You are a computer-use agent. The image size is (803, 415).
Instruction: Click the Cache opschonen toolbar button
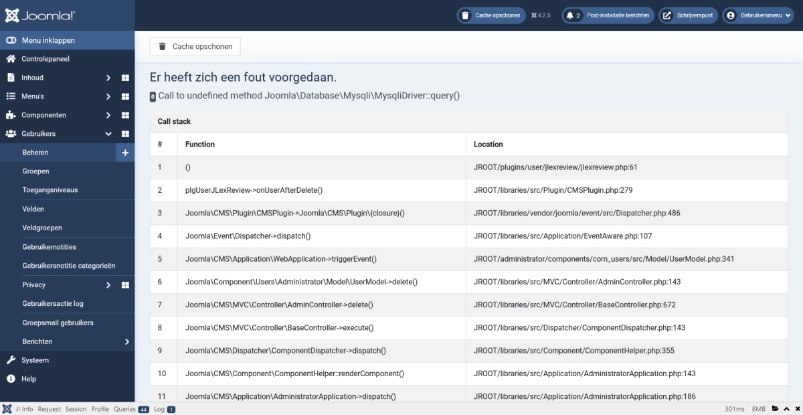pyautogui.click(x=195, y=47)
